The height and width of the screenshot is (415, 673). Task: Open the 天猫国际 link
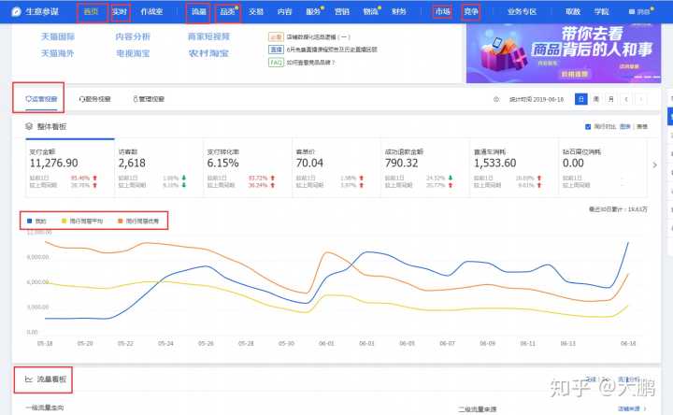pyautogui.click(x=57, y=36)
